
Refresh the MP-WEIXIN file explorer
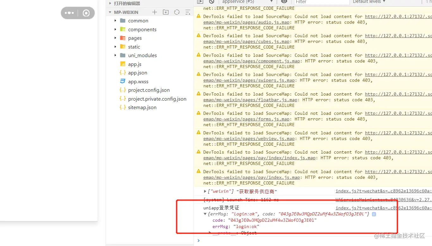click(177, 12)
